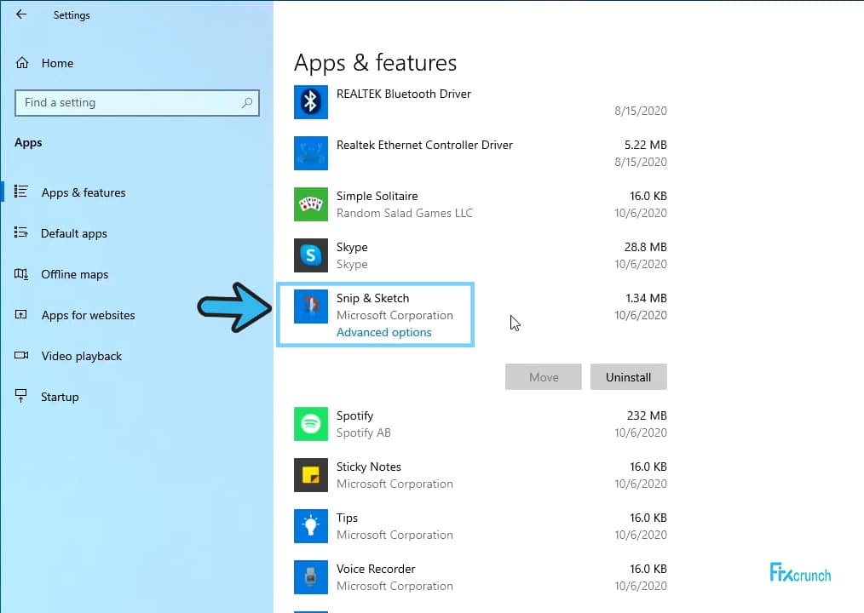Select the REALTEK Bluetooth Driver entry
Screen dimensions: 864x613
click(x=404, y=94)
